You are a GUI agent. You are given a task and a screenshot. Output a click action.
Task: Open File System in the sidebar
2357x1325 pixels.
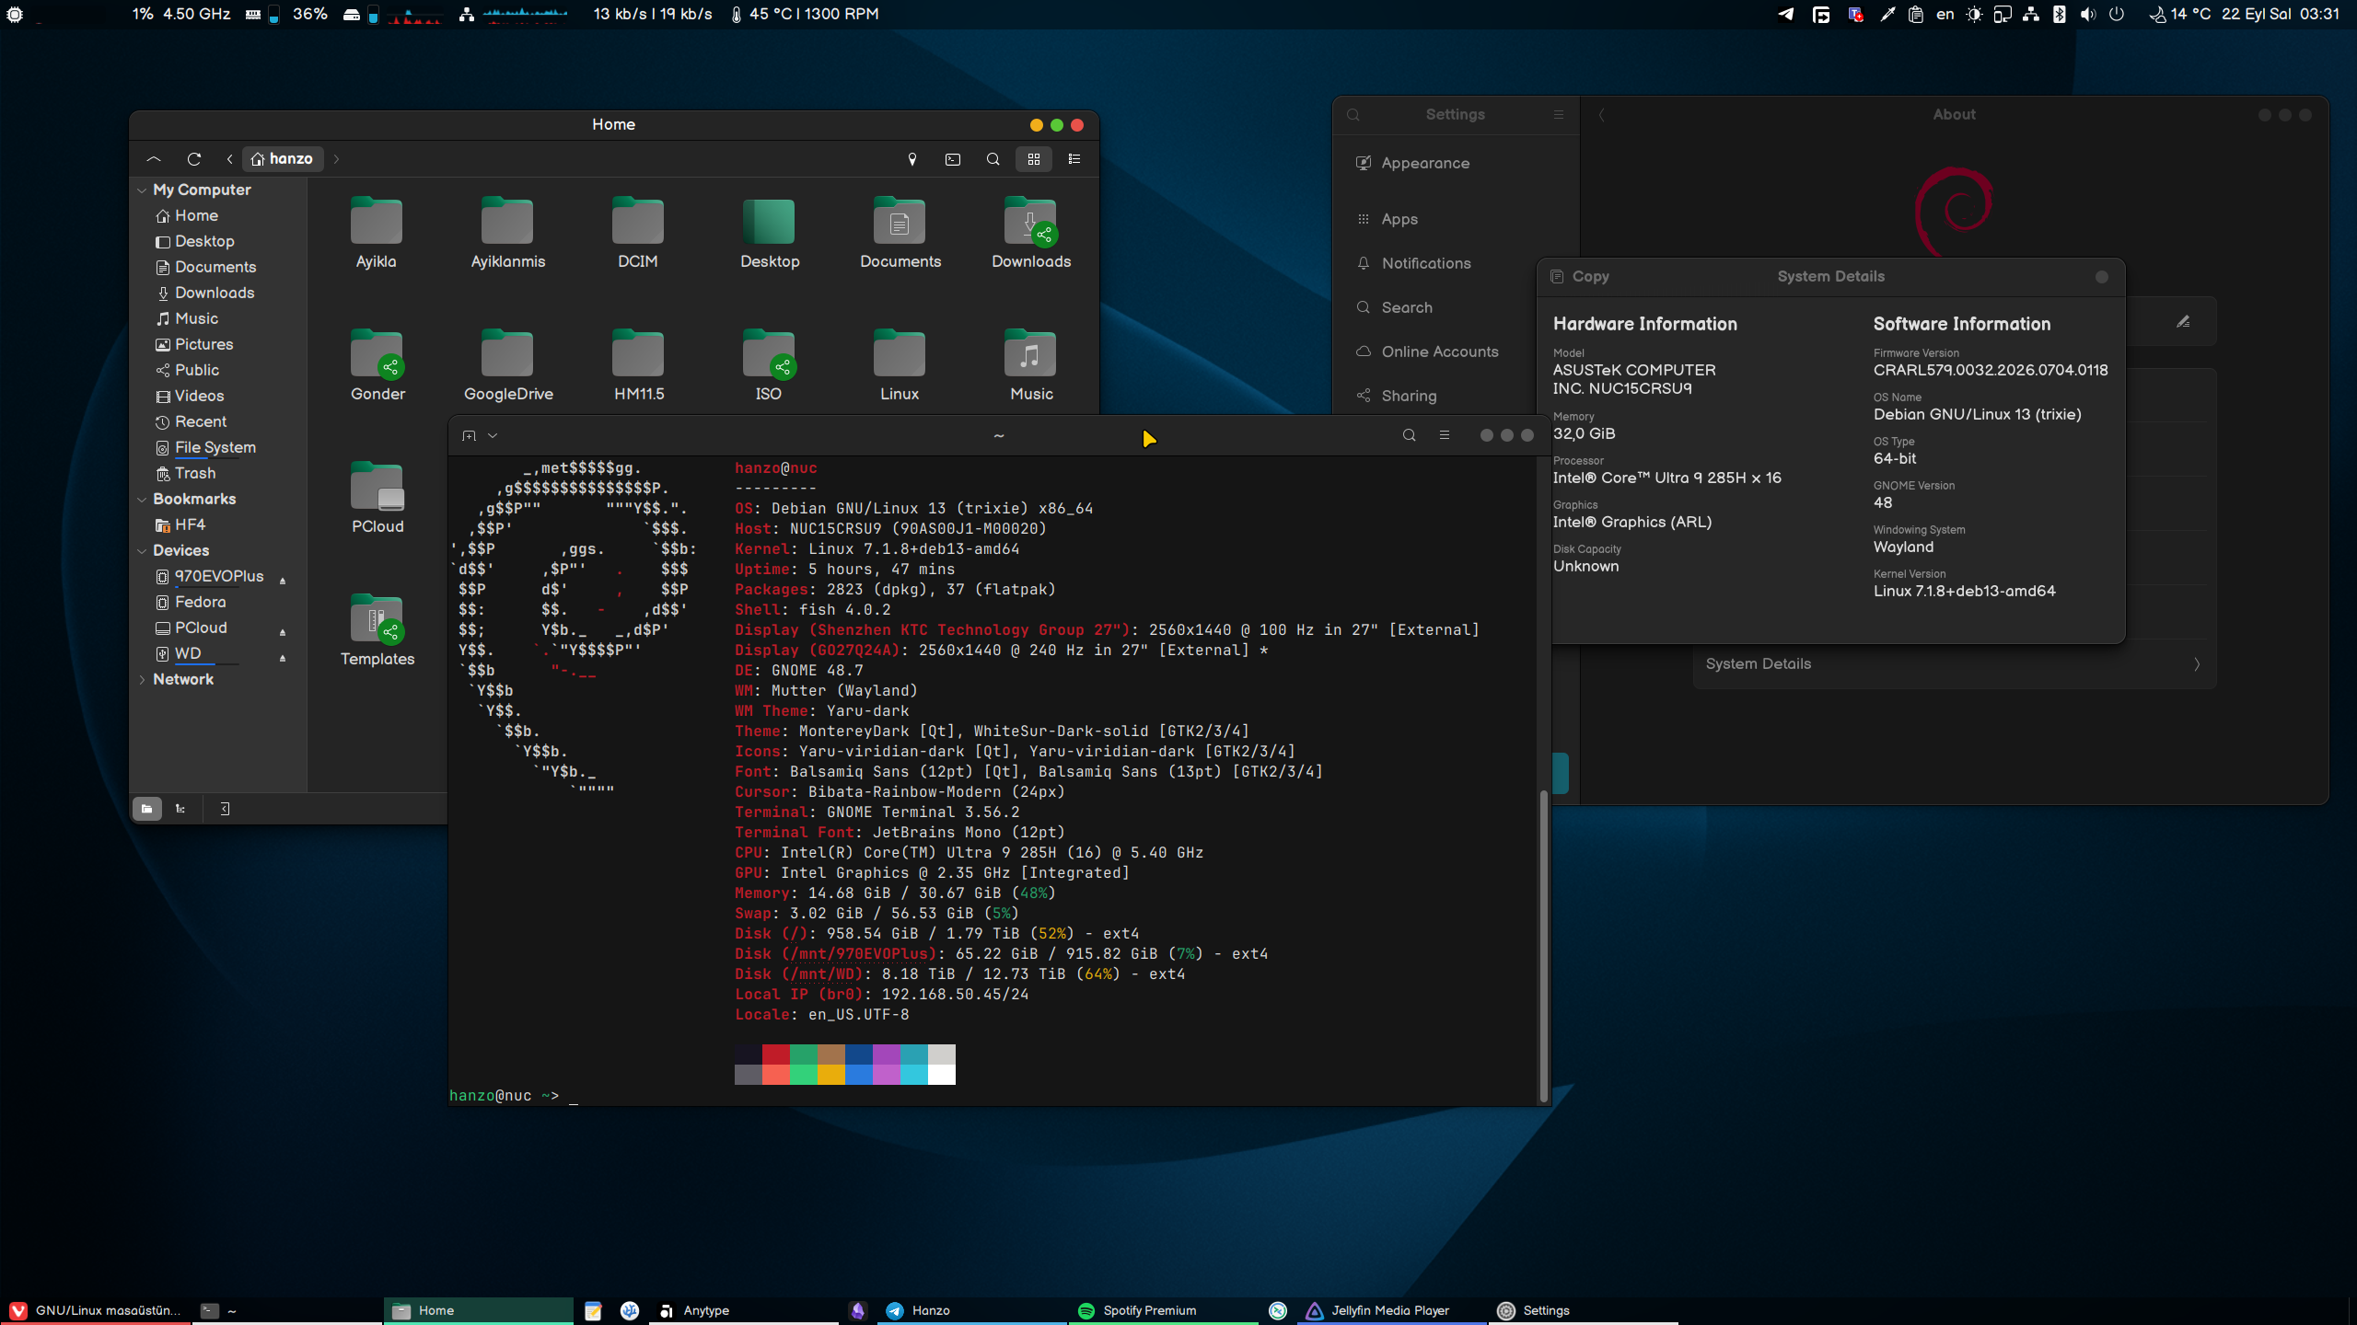tap(215, 448)
